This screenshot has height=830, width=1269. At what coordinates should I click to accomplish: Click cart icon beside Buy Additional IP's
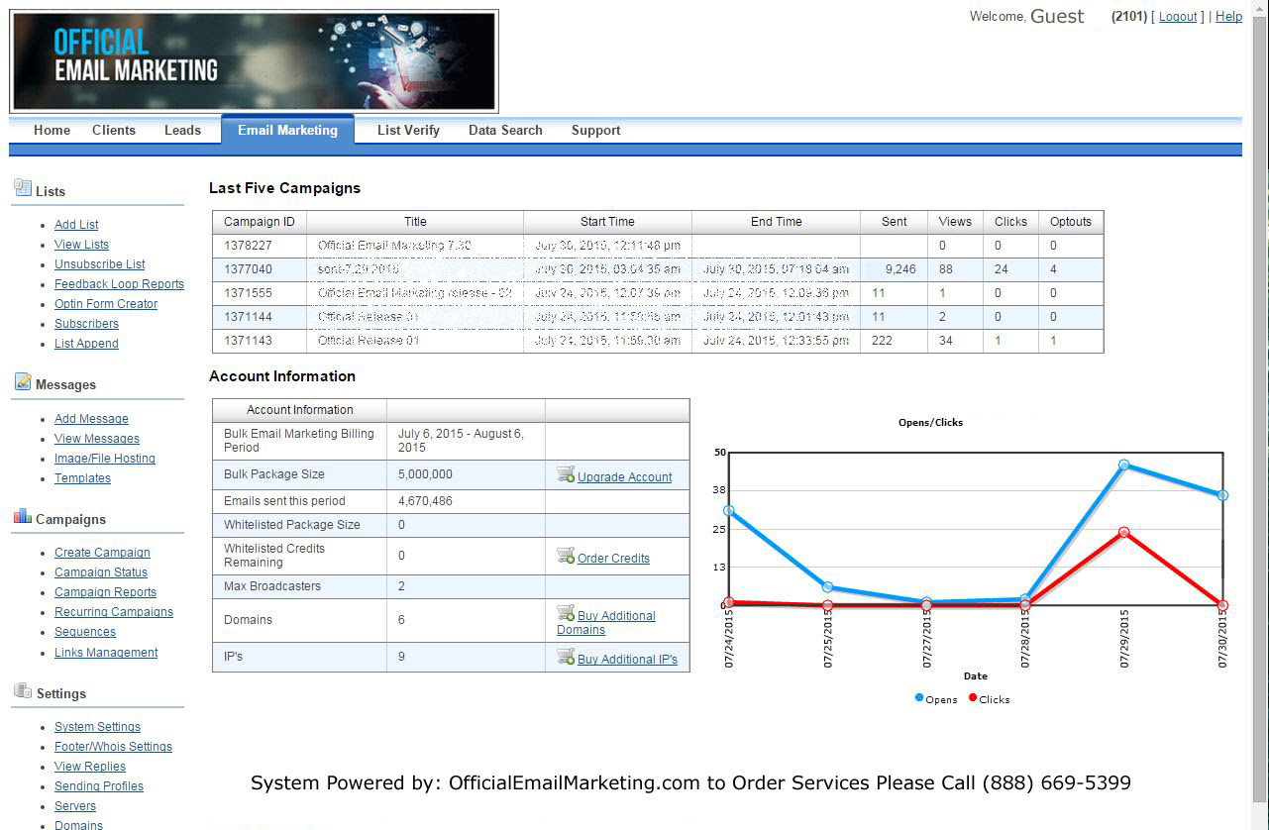(566, 657)
